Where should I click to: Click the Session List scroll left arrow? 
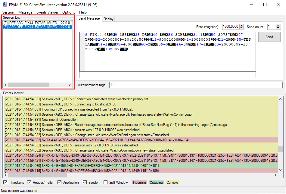point(5,85)
